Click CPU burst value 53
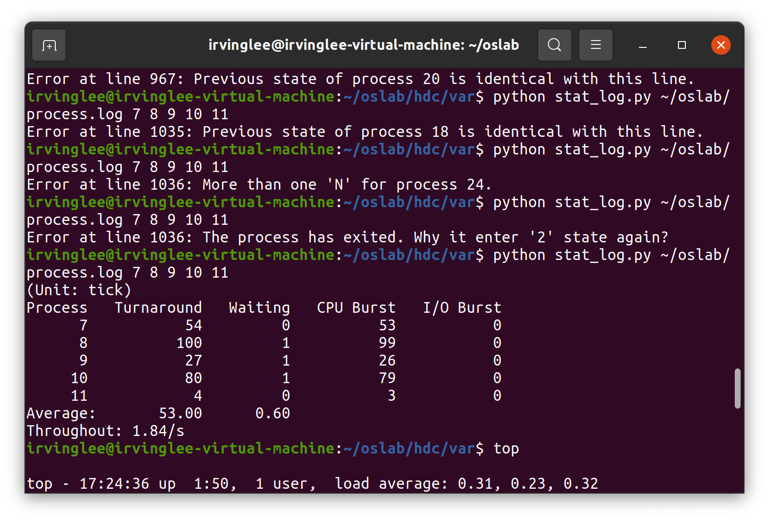Viewport: 769px width, 521px height. pyautogui.click(x=387, y=325)
